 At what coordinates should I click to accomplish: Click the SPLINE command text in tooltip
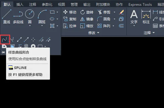point(20,68)
